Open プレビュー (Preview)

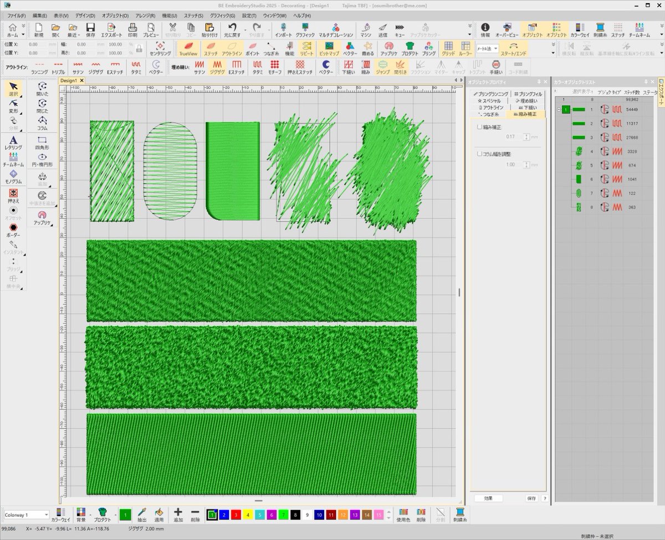coord(151,30)
